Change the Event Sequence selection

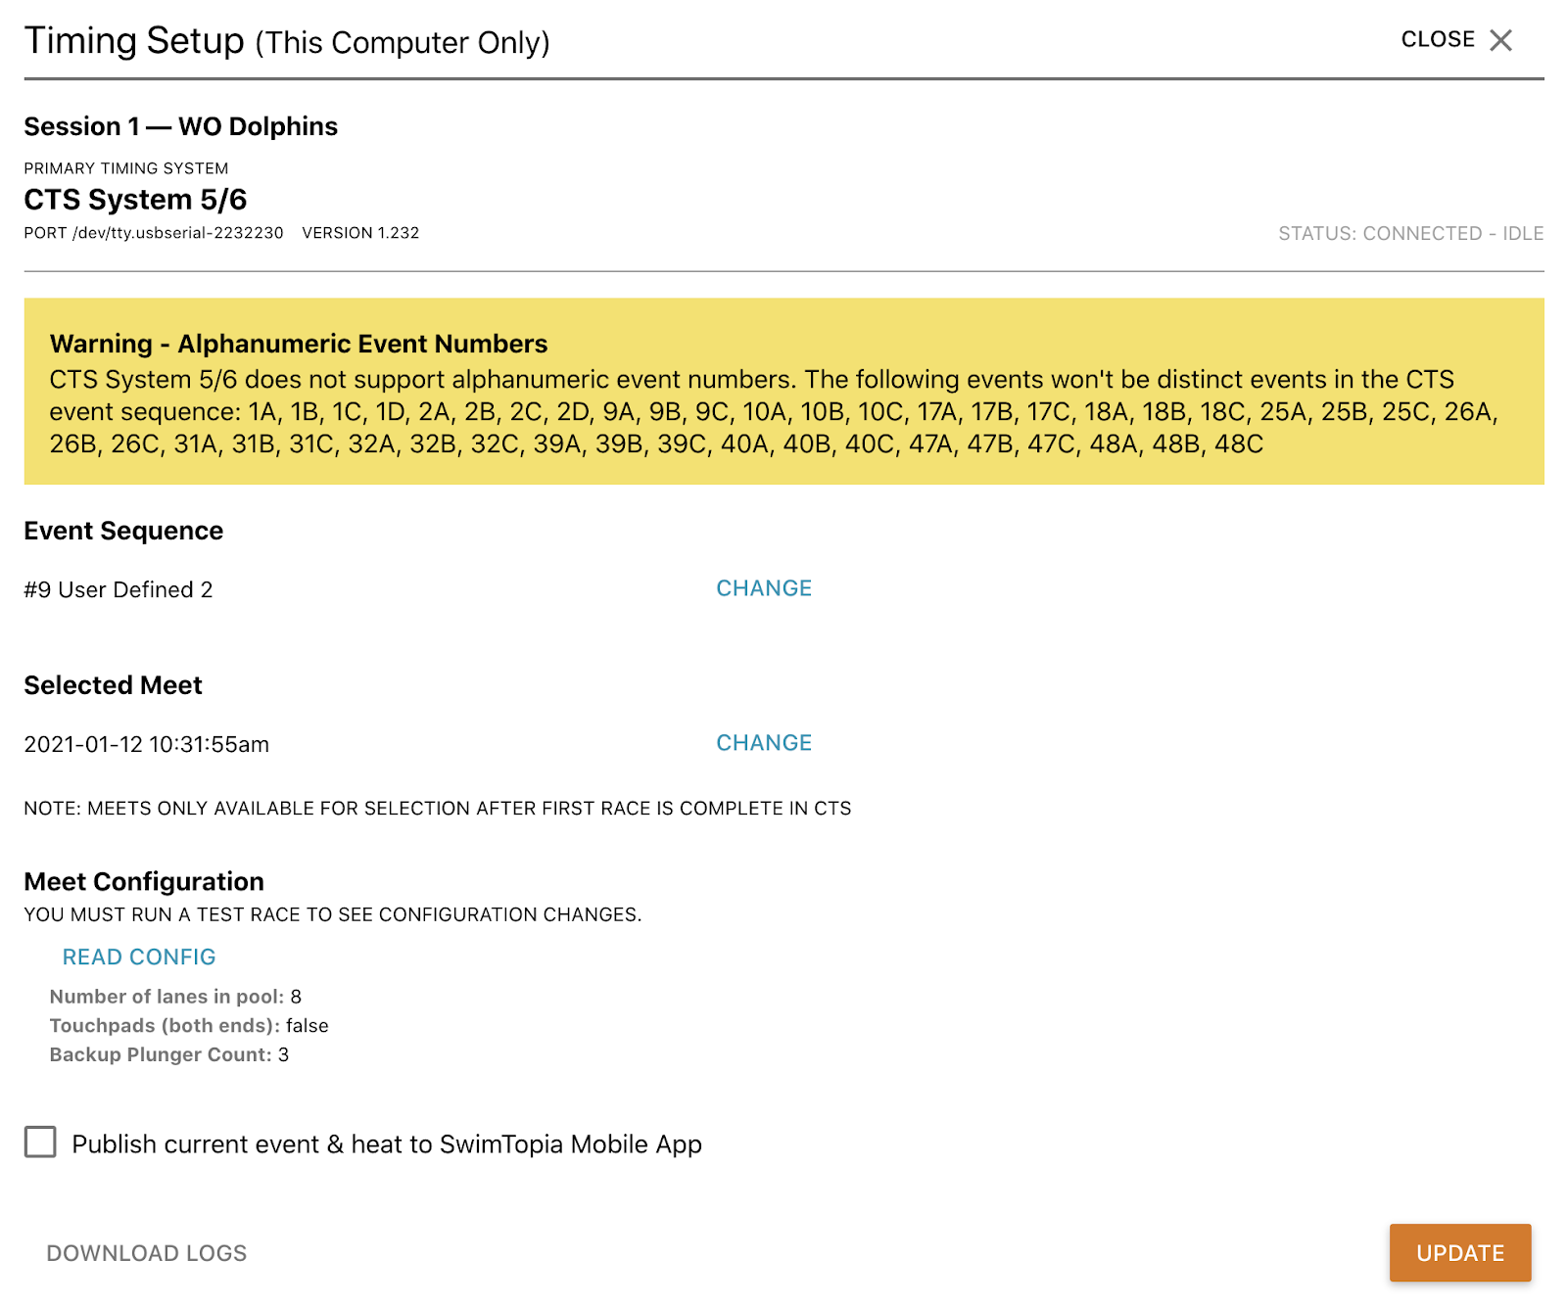(x=763, y=588)
